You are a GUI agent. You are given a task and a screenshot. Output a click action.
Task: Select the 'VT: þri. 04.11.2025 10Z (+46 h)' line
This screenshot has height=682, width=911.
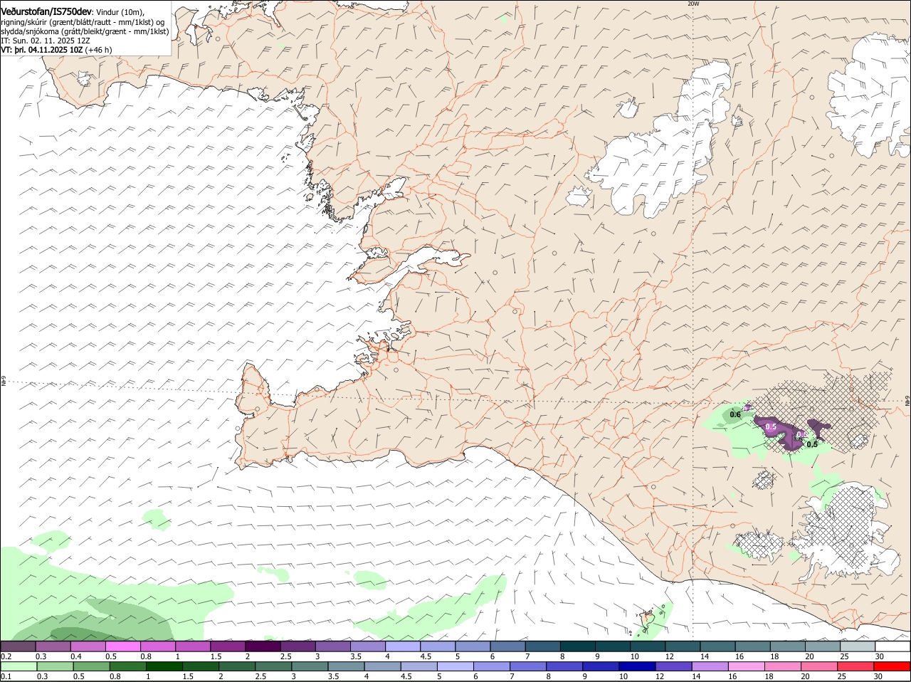[x=56, y=50]
